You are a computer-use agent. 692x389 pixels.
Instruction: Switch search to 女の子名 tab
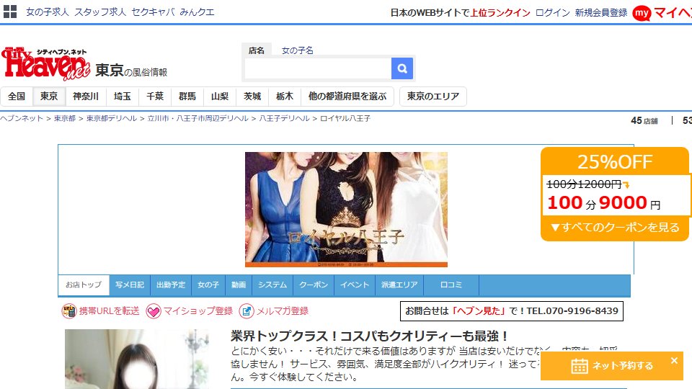click(298, 50)
